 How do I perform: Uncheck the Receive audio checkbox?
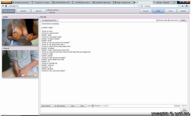[157, 20]
